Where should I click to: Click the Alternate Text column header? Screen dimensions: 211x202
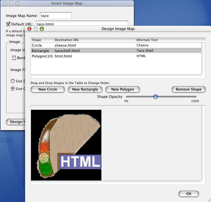[170, 40]
